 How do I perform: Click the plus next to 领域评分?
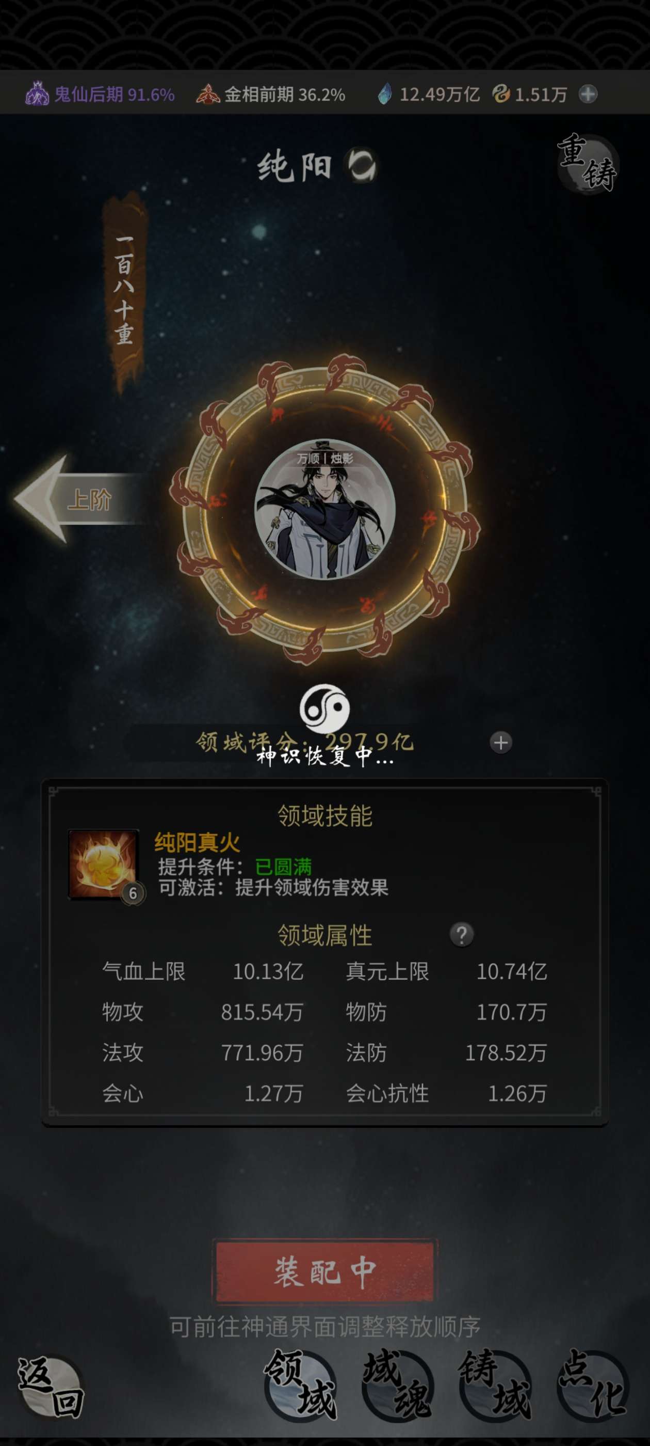501,743
